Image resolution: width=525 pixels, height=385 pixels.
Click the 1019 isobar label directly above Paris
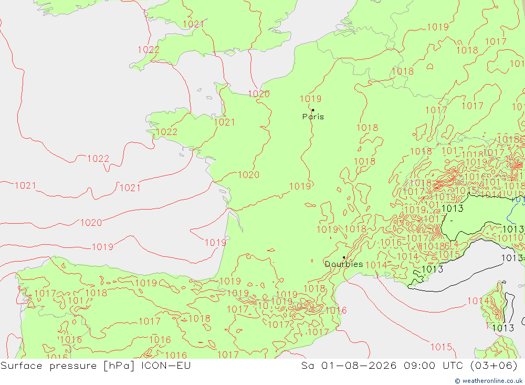(x=310, y=99)
